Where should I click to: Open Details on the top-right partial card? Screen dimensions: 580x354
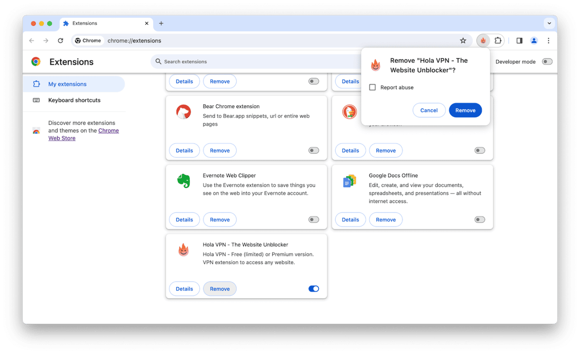tap(348, 81)
